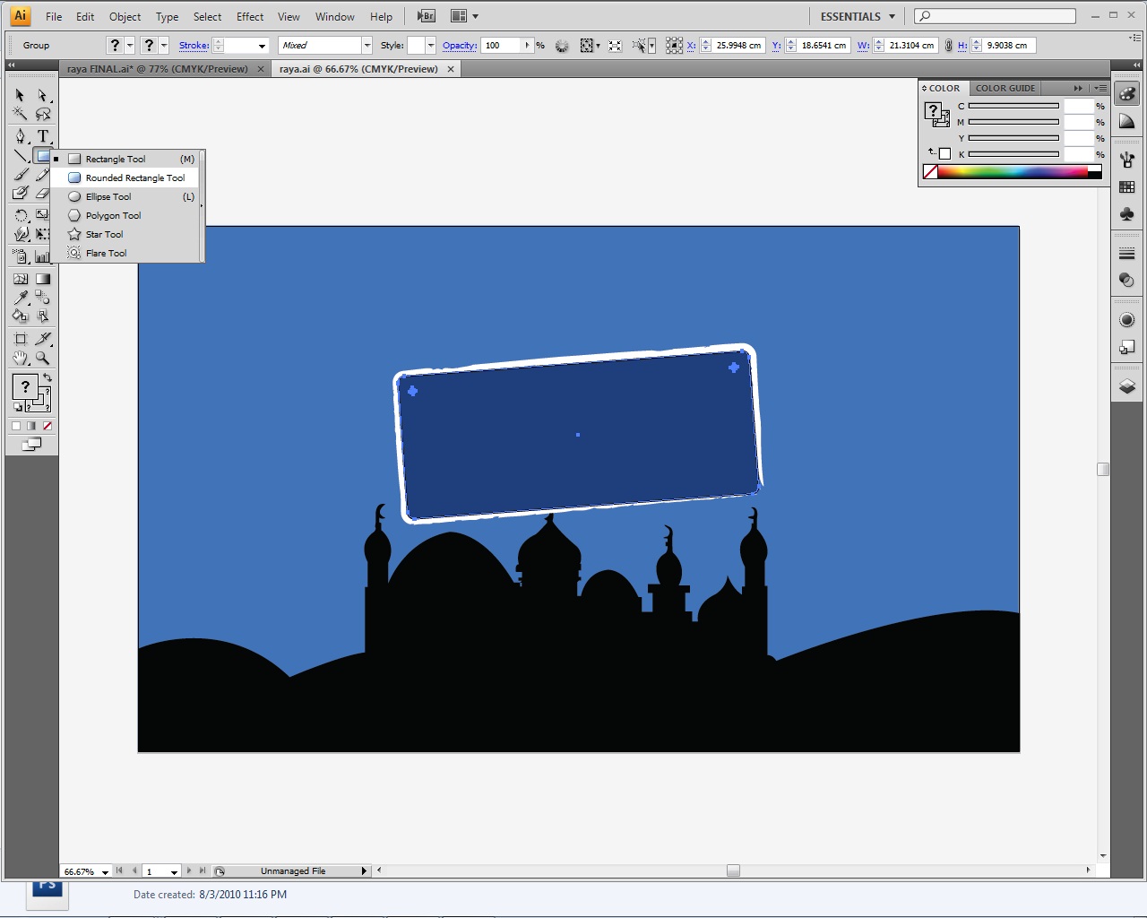Set fill color to None

tap(47, 426)
